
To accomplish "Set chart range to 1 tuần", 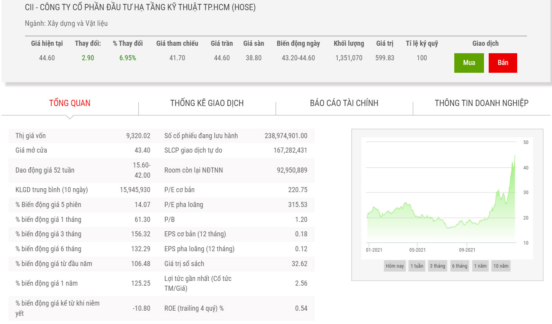I will 417,266.
